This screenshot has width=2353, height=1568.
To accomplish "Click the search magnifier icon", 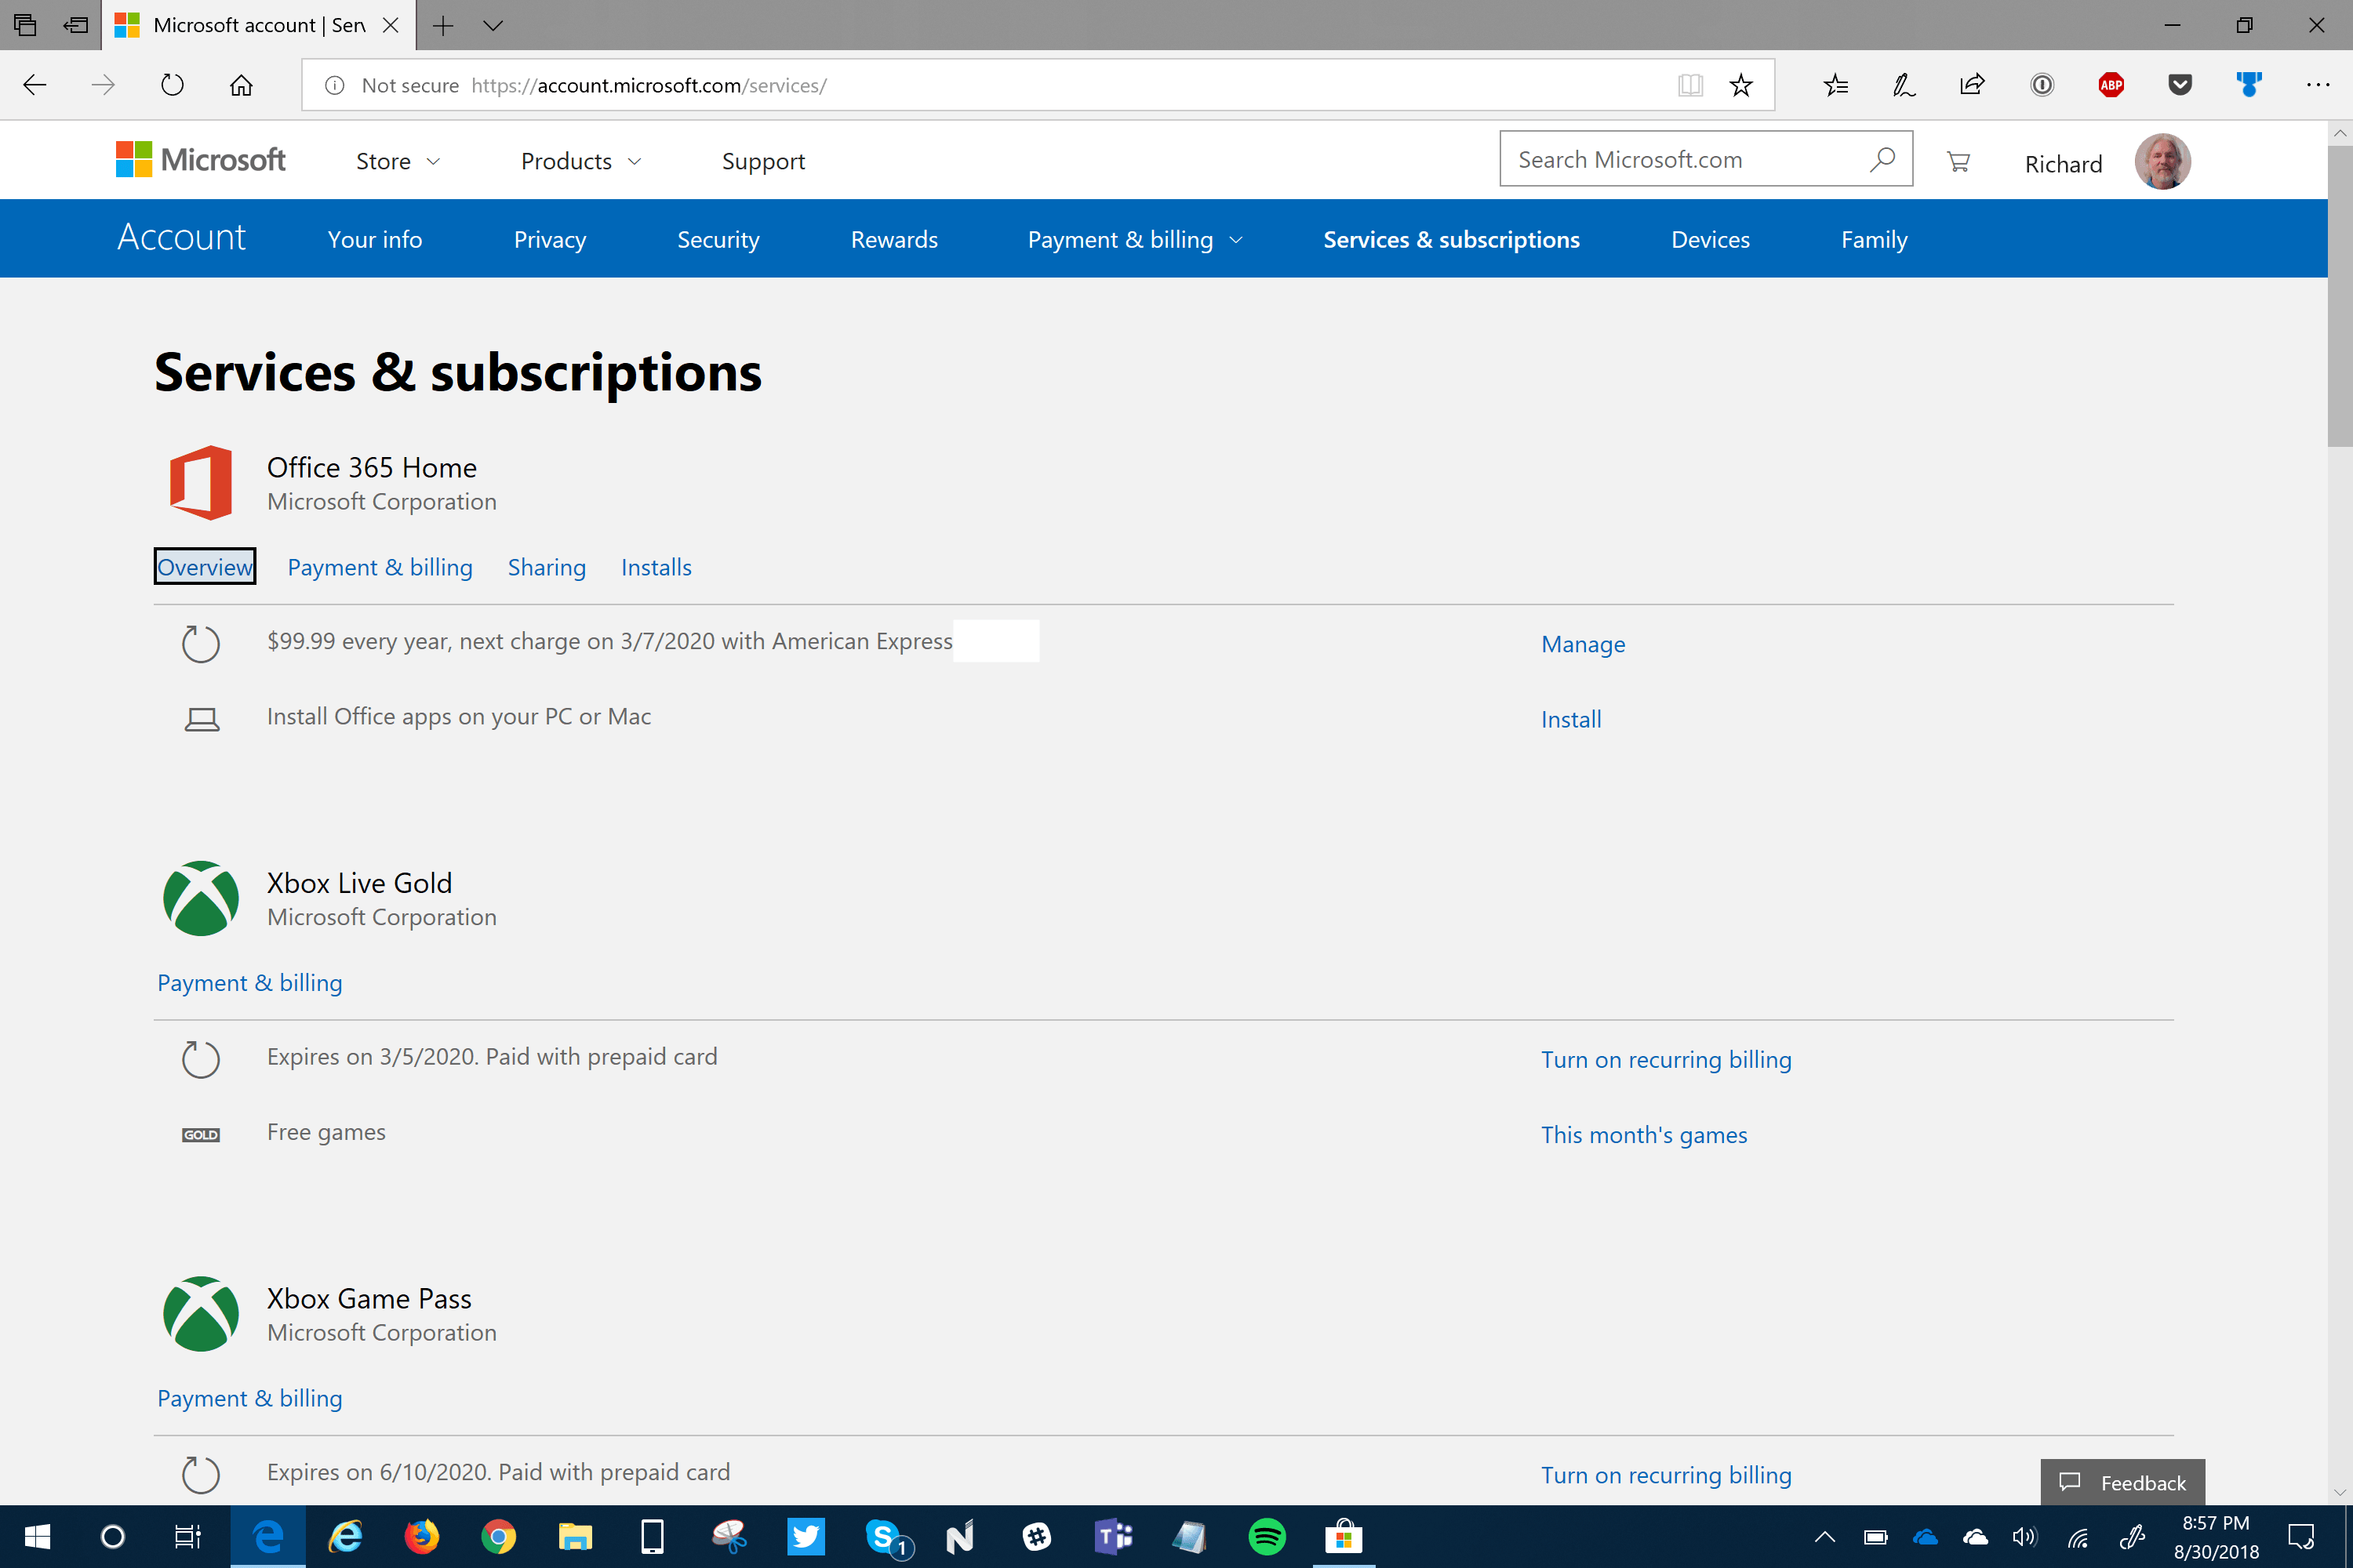I will (x=1882, y=158).
